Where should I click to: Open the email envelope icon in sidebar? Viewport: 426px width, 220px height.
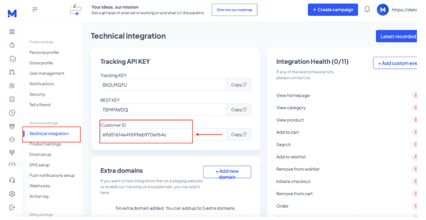[x=12, y=139]
